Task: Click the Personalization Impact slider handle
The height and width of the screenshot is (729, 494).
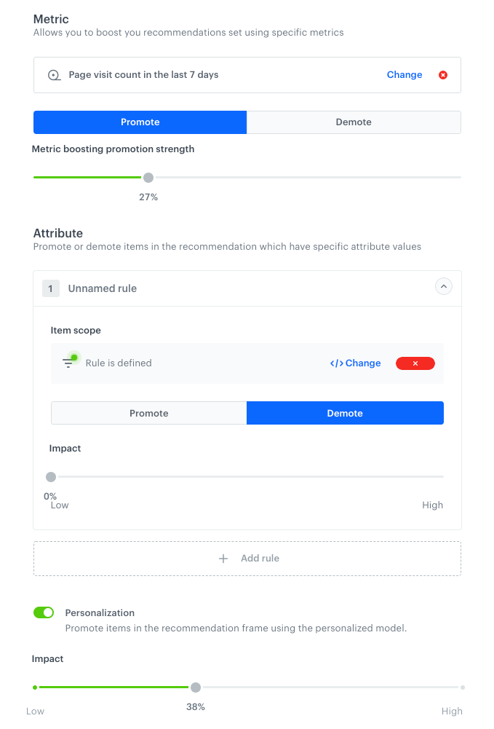Action: click(x=195, y=687)
